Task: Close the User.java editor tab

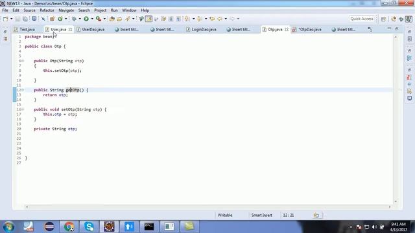Action: 70,29
